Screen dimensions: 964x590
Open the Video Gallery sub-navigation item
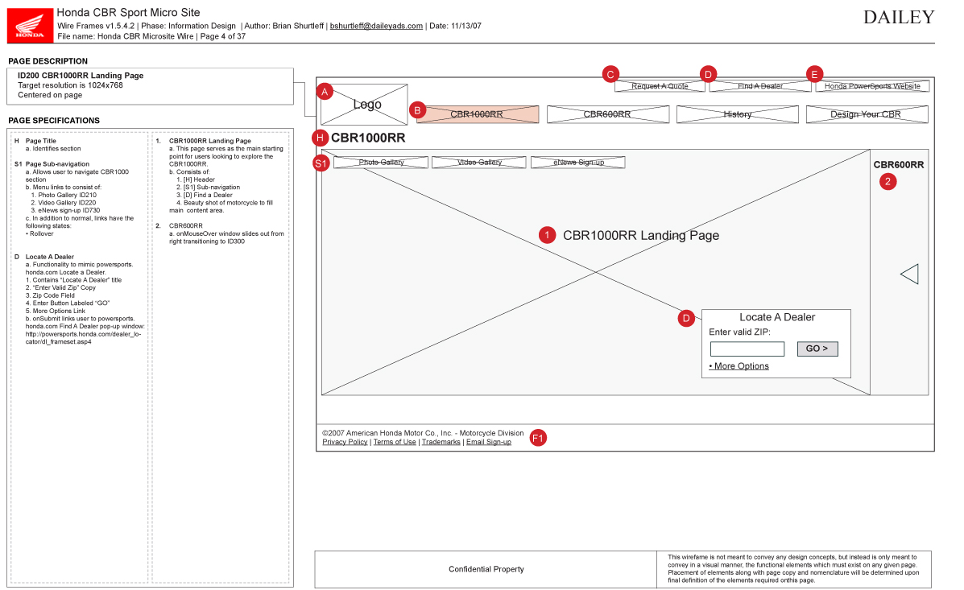click(479, 163)
